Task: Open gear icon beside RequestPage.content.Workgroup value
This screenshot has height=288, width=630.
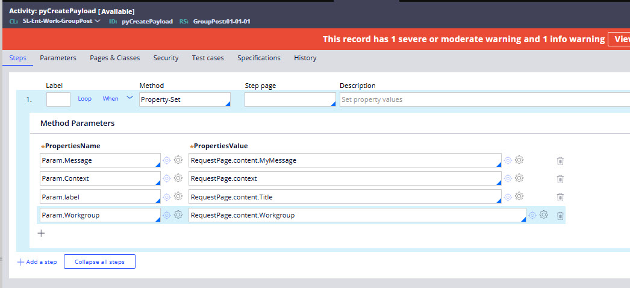Action: (x=544, y=215)
